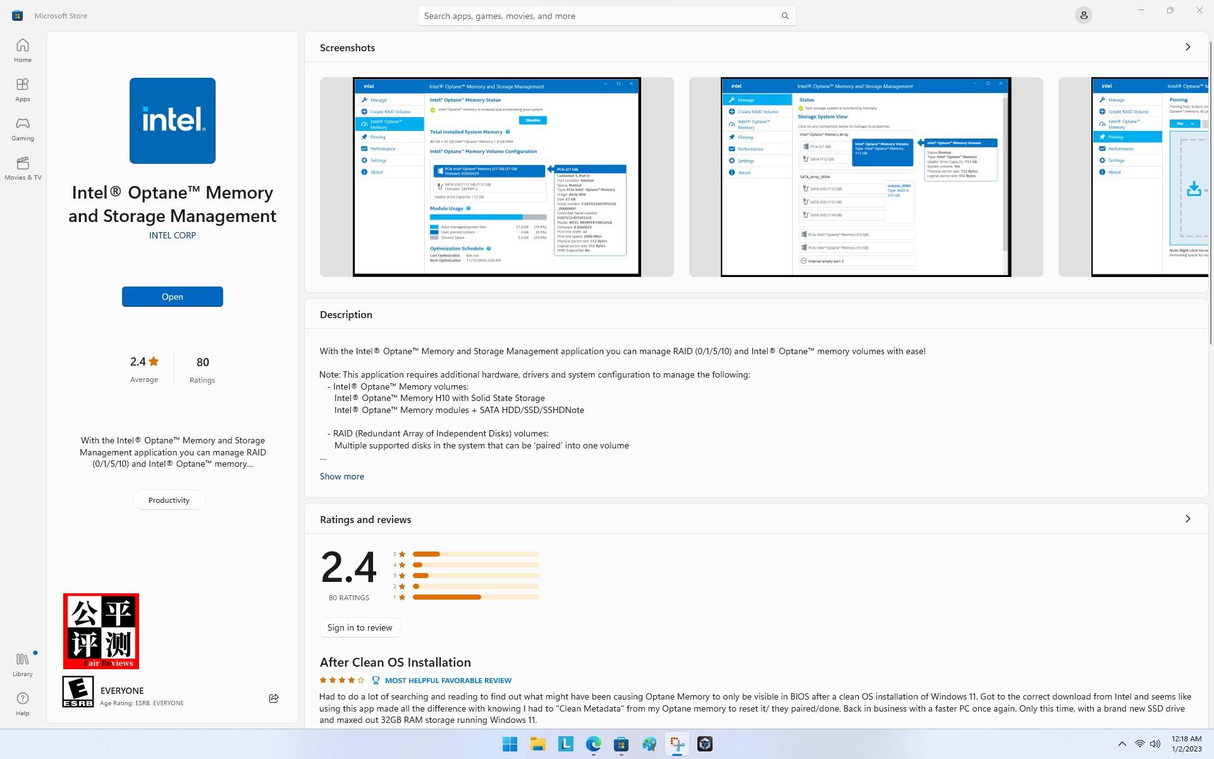Open the Library in the sidebar
The height and width of the screenshot is (759, 1214).
23,664
